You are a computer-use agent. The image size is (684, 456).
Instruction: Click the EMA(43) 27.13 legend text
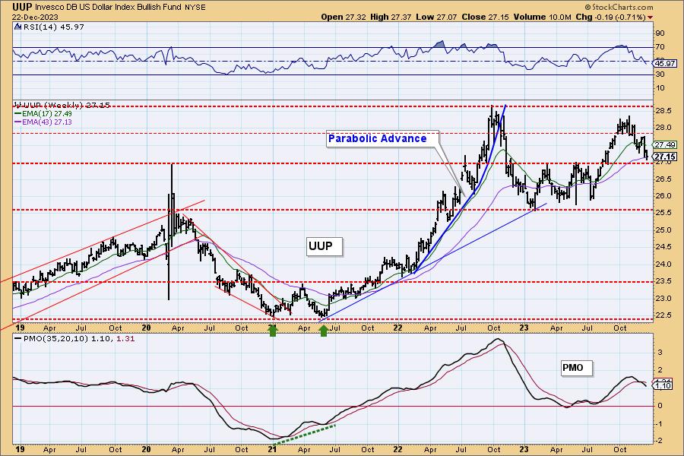point(46,122)
